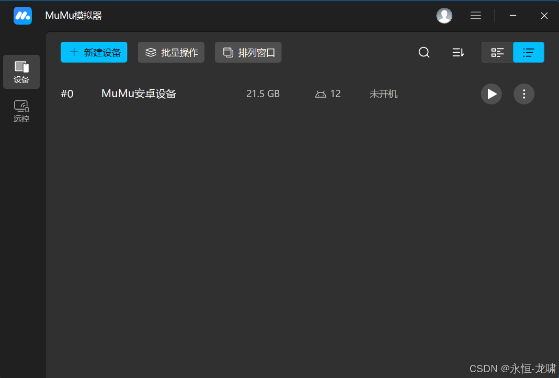The image size is (559, 378).
Task: Open the user account avatar
Action: click(444, 16)
